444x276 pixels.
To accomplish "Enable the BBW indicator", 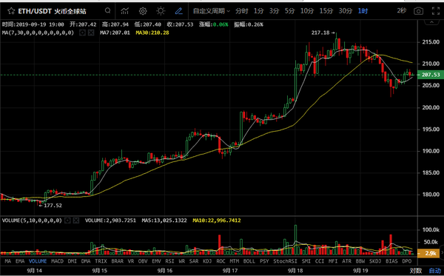I will click(x=360, y=261).
